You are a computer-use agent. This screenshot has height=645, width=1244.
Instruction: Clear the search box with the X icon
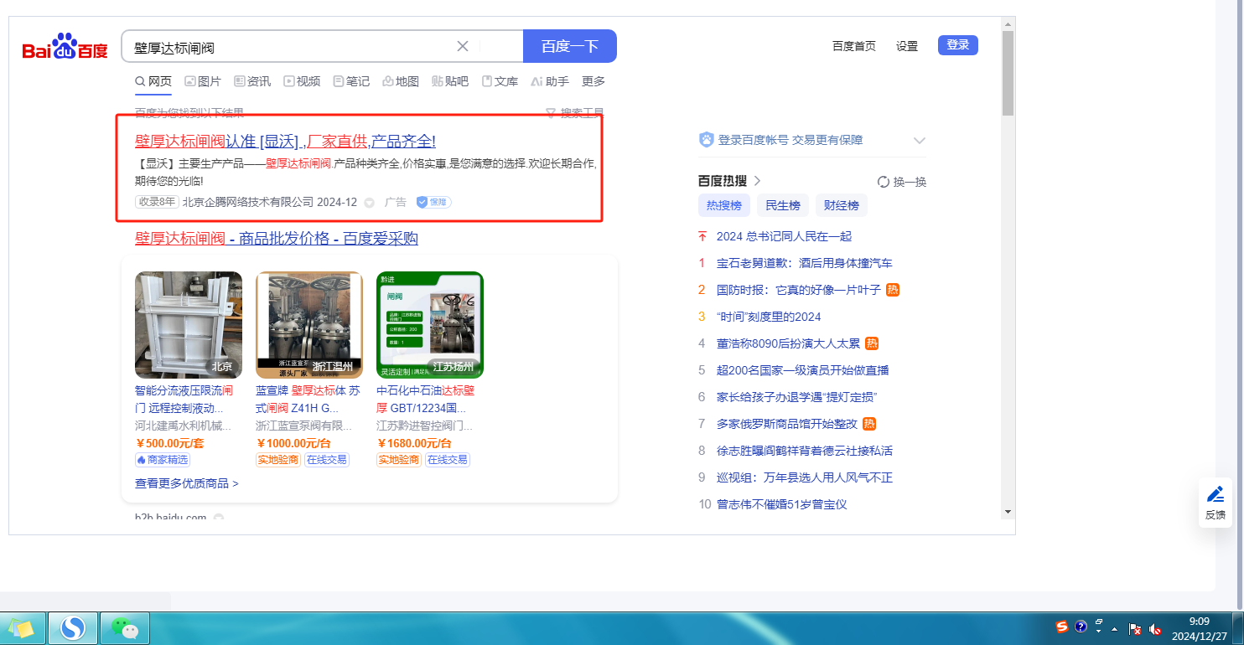(462, 46)
